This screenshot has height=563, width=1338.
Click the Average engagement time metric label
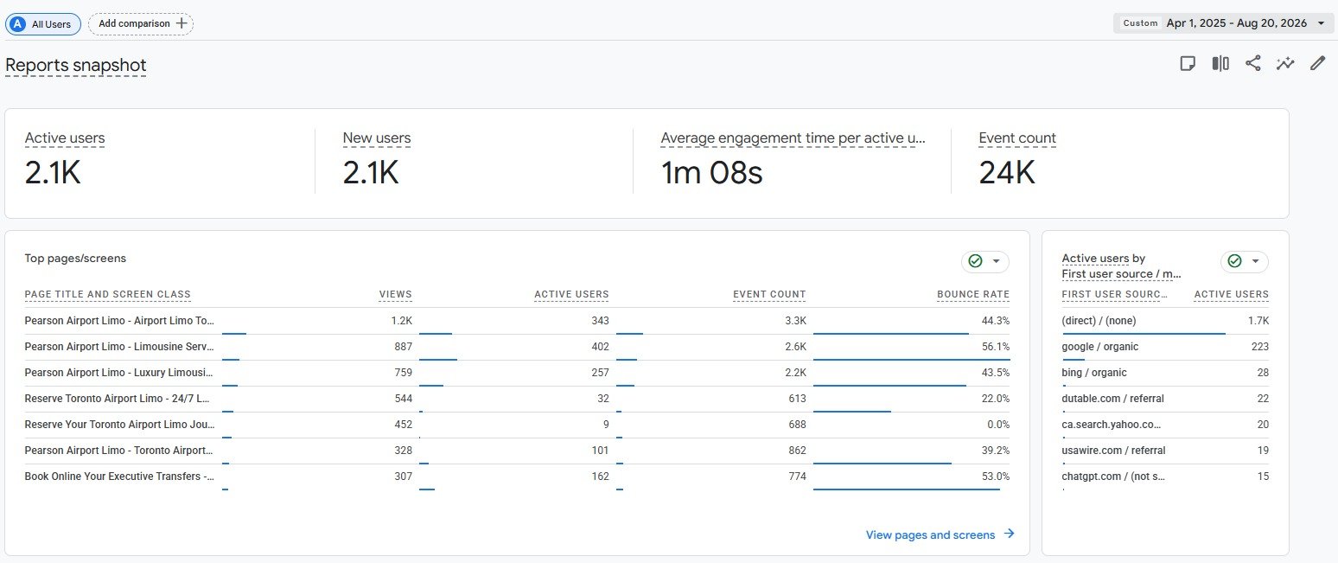793,138
